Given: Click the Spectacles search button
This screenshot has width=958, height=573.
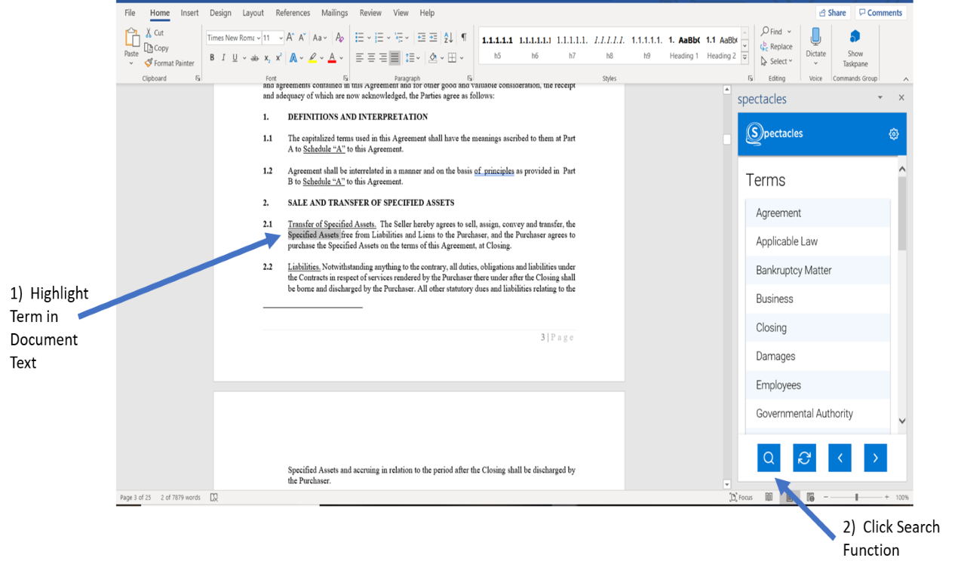Looking at the screenshot, I should tap(769, 458).
